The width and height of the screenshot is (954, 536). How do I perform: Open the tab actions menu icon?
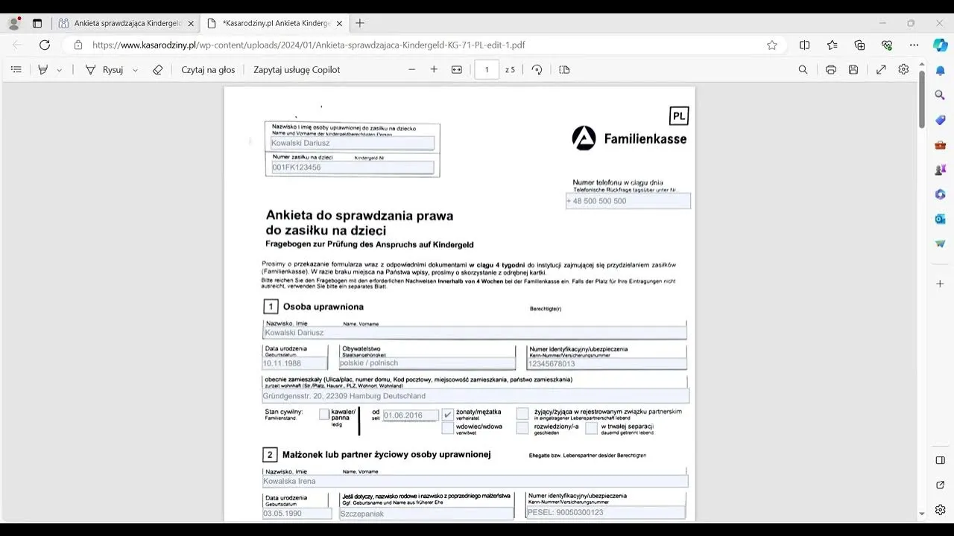(37, 23)
